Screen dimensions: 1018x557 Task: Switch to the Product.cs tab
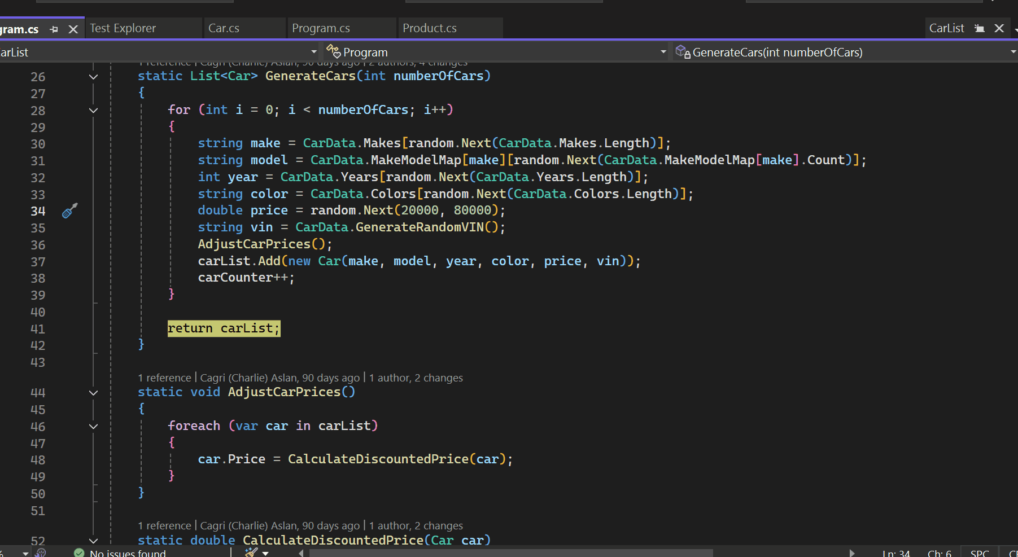coord(430,28)
